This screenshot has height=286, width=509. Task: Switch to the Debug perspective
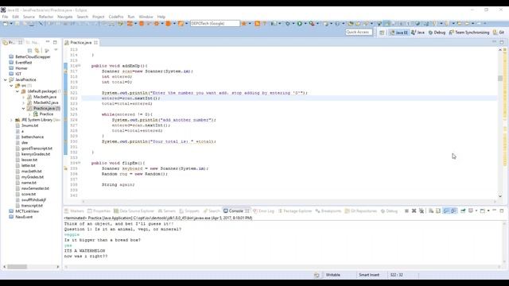coord(437,33)
